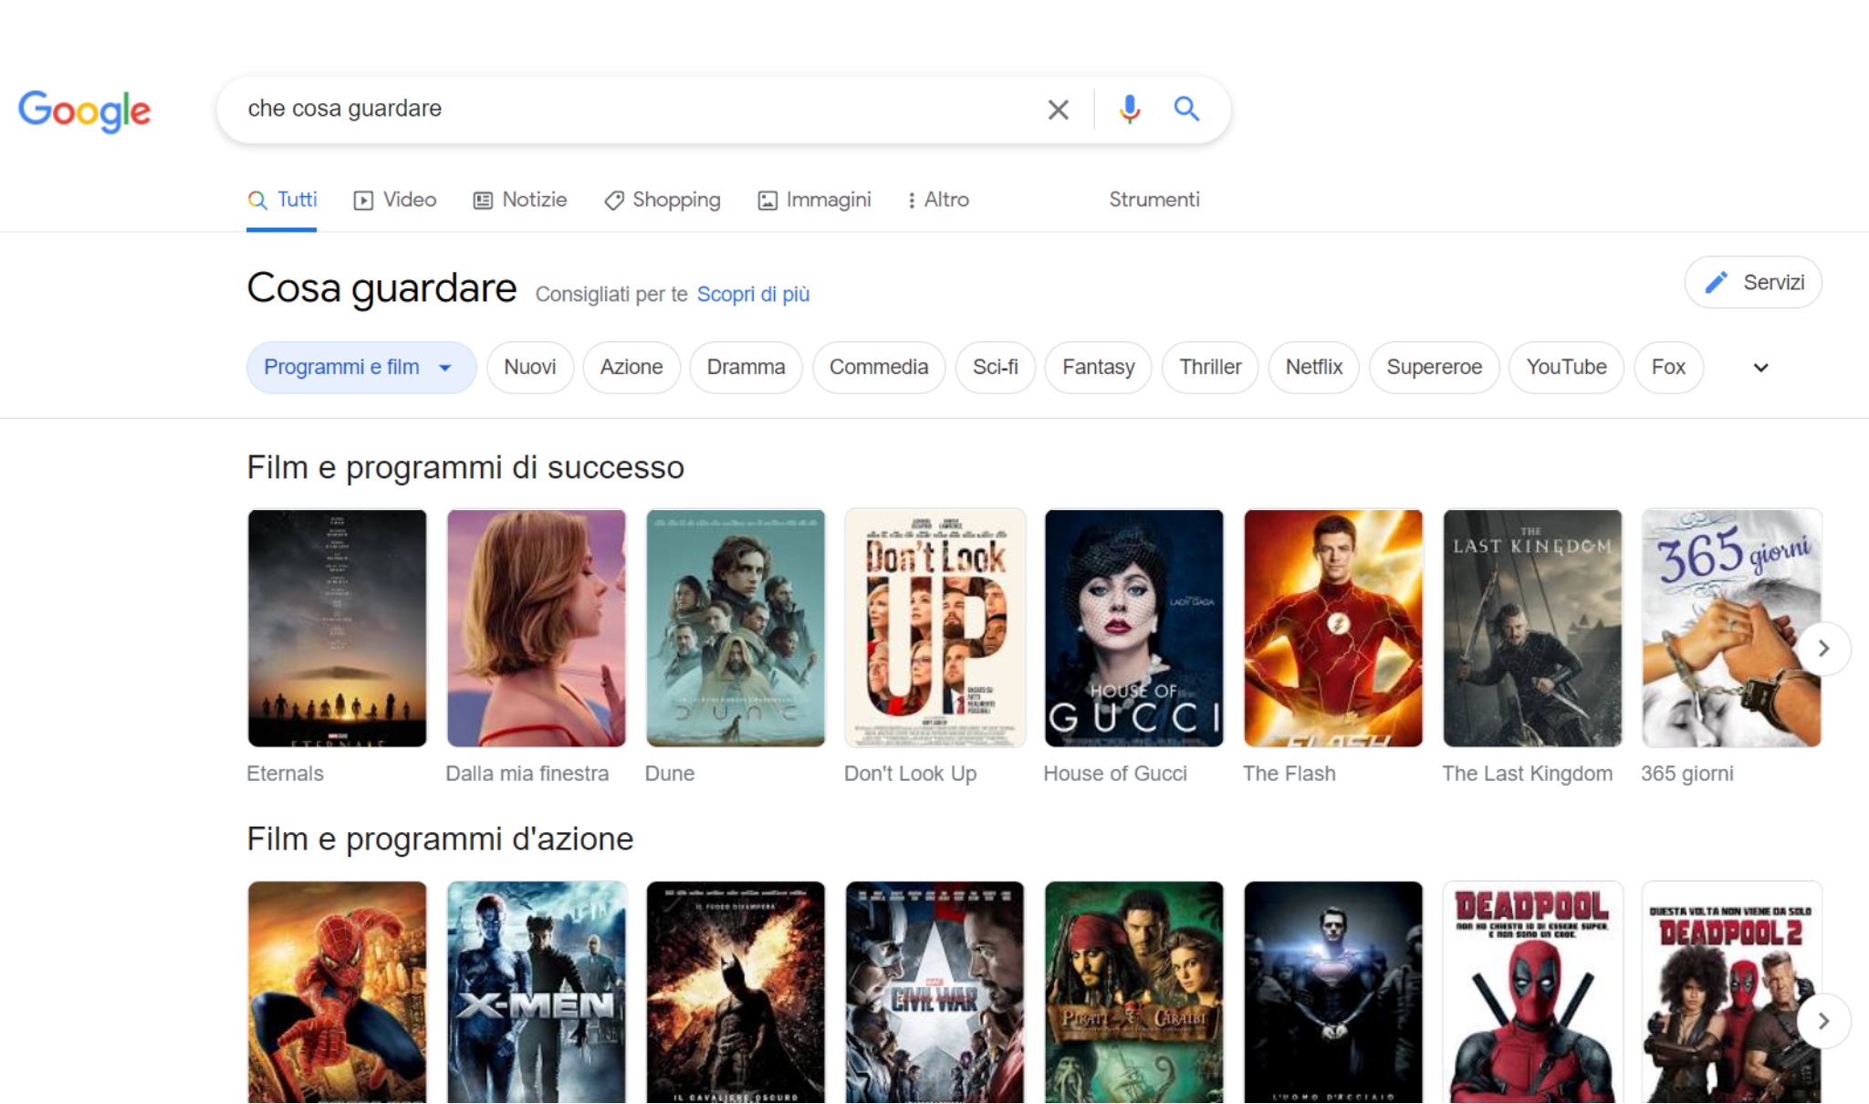
Task: Open the 'Don't Look Up' poster
Action: [934, 628]
